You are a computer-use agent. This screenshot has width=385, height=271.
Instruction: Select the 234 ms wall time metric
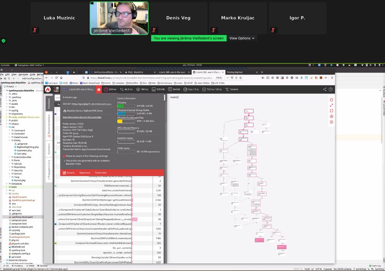tap(110, 90)
